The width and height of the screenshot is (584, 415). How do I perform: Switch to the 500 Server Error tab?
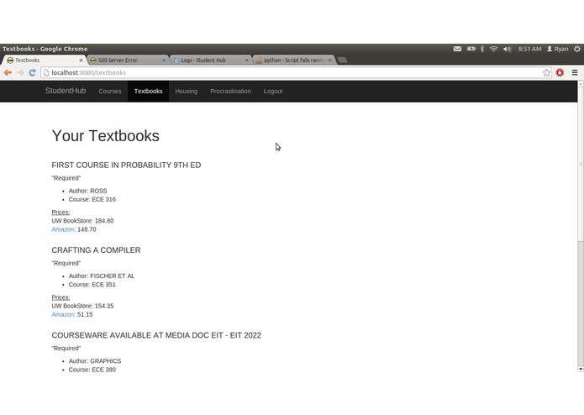126,60
